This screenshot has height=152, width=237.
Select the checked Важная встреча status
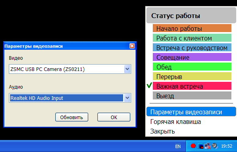point(192,86)
